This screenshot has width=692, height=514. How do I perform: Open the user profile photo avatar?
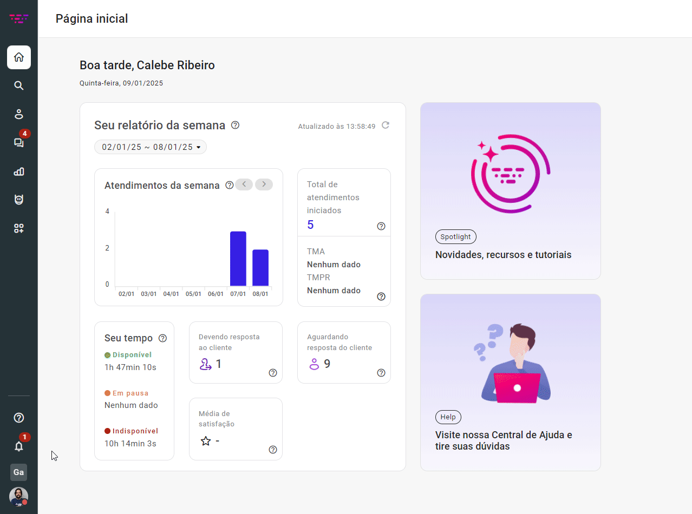[19, 497]
